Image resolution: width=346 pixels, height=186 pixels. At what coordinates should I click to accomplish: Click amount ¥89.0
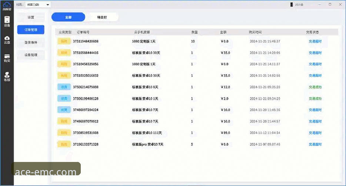(x=225, y=133)
